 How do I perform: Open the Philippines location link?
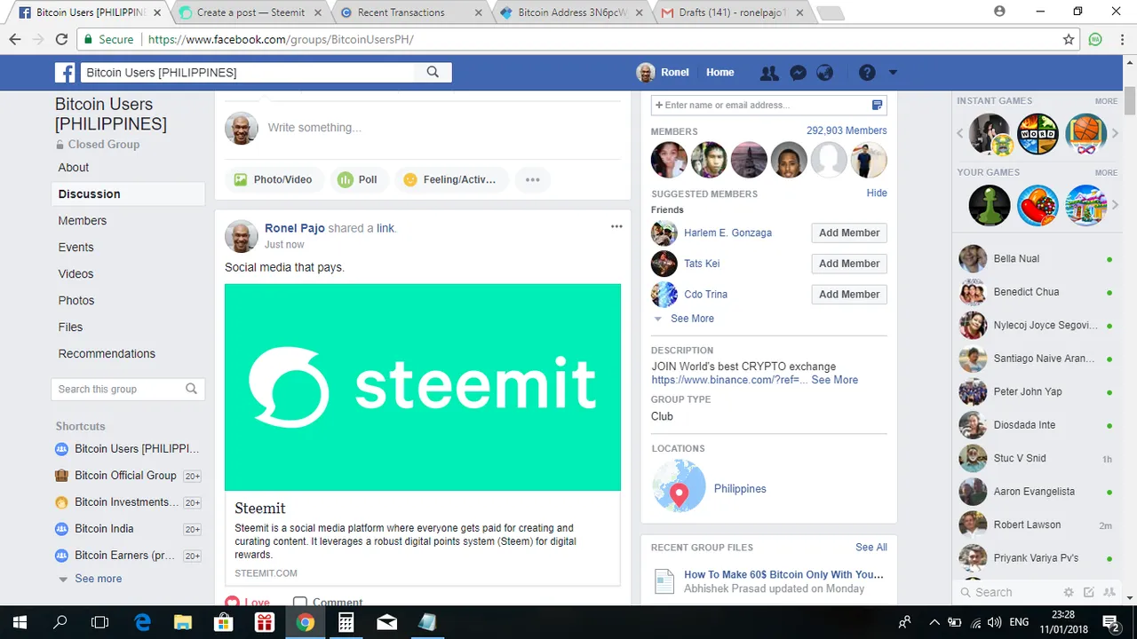(740, 489)
